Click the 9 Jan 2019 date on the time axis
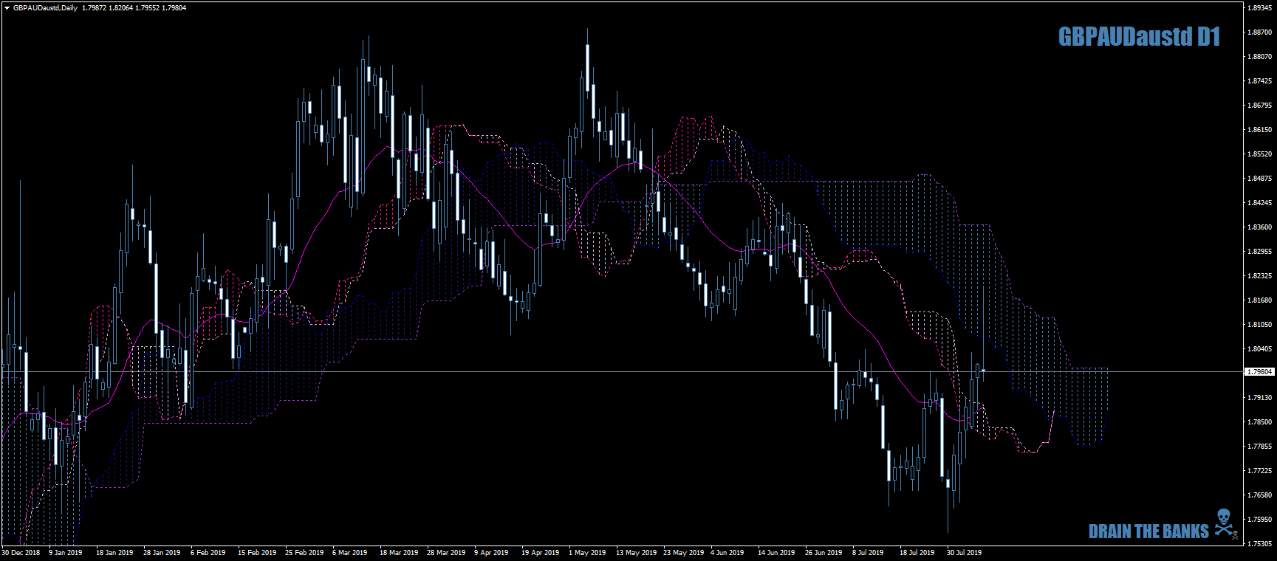This screenshot has height=561, width=1277. click(x=66, y=553)
